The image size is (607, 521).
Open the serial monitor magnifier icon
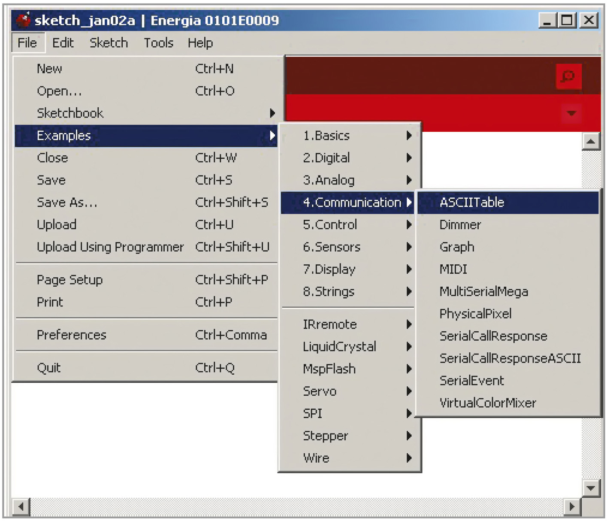pyautogui.click(x=568, y=76)
